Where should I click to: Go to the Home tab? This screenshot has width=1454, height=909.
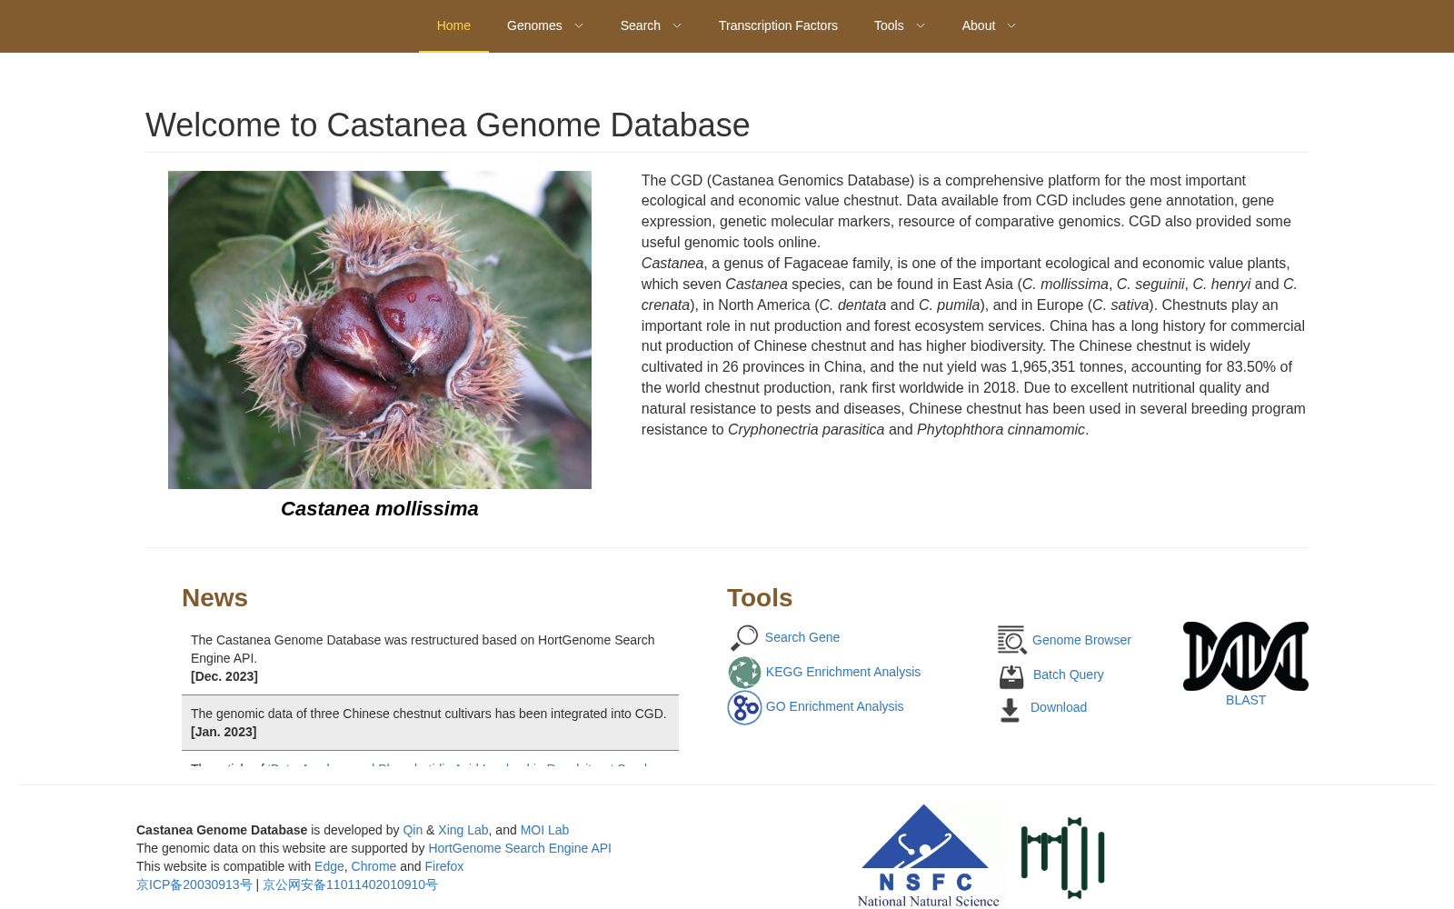[x=453, y=25]
